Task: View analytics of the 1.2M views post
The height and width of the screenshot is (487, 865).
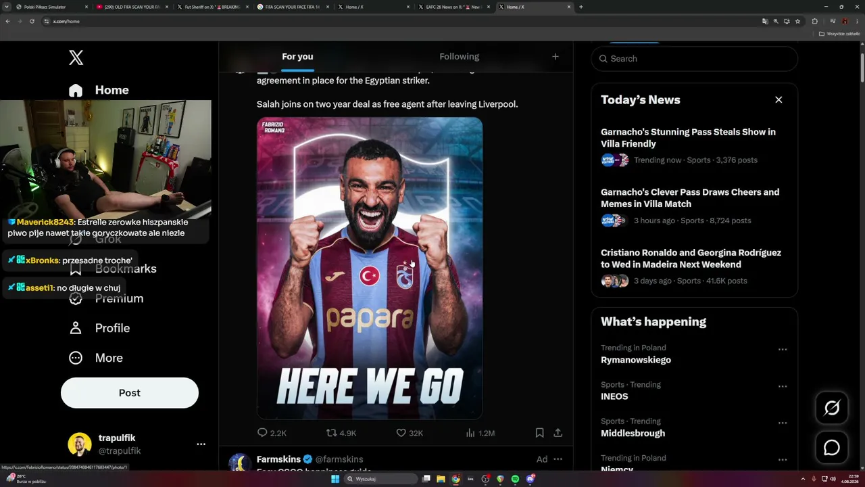Action: [x=480, y=433]
